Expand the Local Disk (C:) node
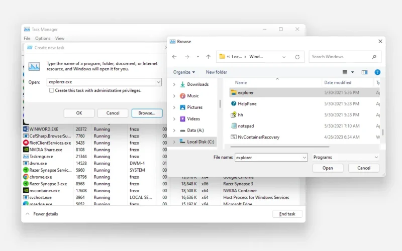Image resolution: width=402 pixels, height=251 pixels. tap(174, 142)
